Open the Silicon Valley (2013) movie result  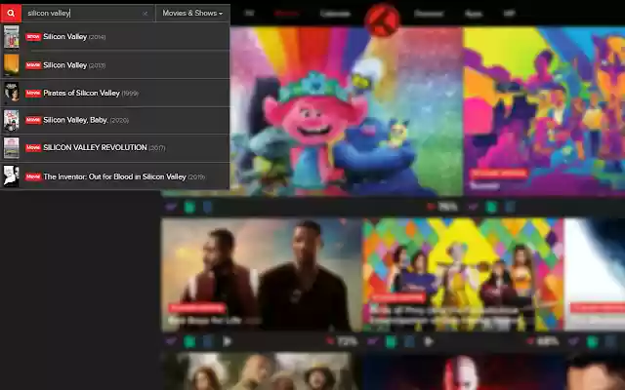(115, 65)
